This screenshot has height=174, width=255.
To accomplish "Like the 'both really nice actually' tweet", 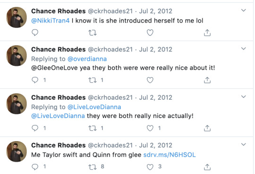I will point(150,128).
